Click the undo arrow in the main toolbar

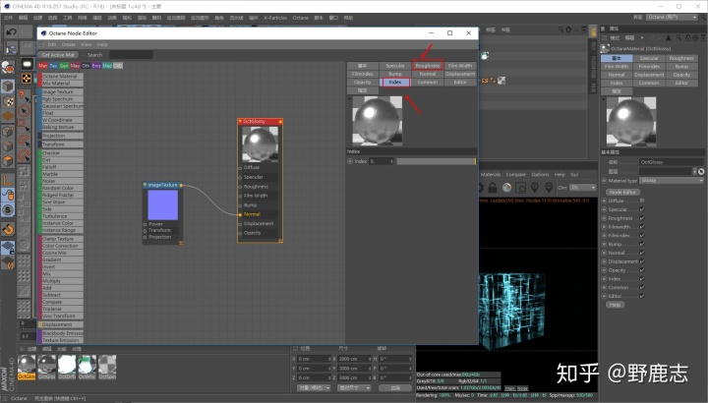pyautogui.click(x=11, y=31)
